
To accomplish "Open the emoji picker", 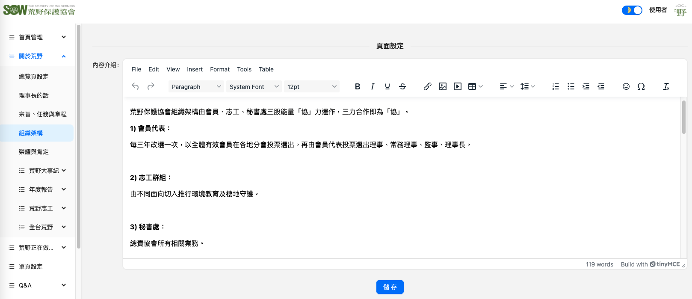I will (626, 86).
